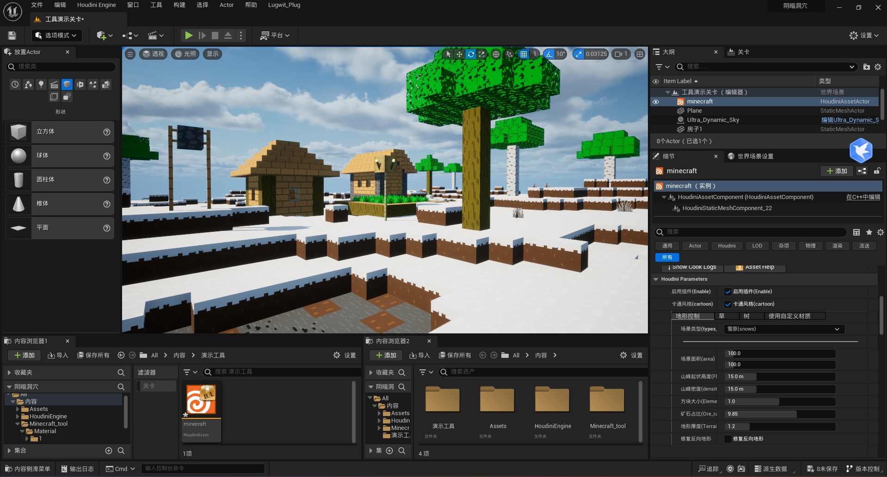Open the 文件 menu

point(37,5)
